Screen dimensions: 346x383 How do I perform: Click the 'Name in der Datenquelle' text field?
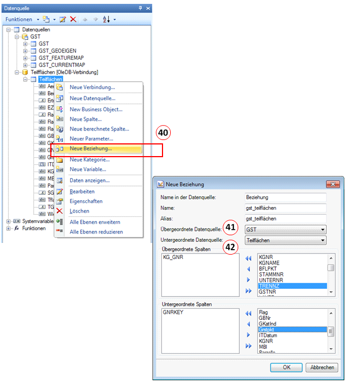[x=285, y=197]
